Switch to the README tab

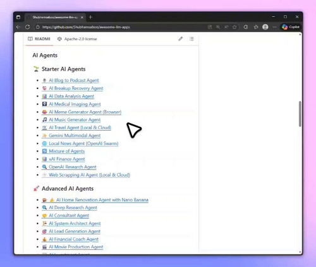pos(39,39)
